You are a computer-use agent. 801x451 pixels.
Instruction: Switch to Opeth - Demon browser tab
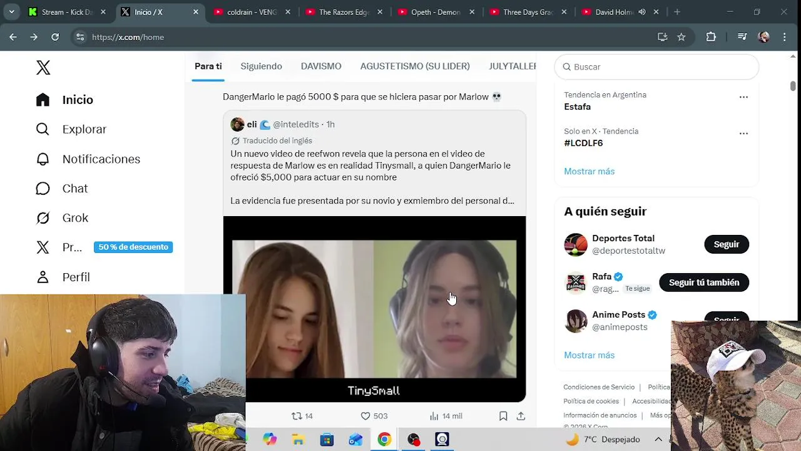437,12
